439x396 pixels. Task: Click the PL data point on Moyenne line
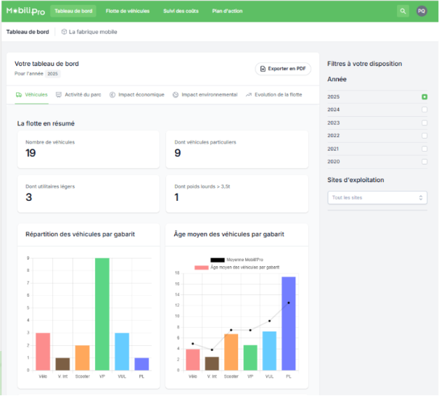tap(289, 303)
